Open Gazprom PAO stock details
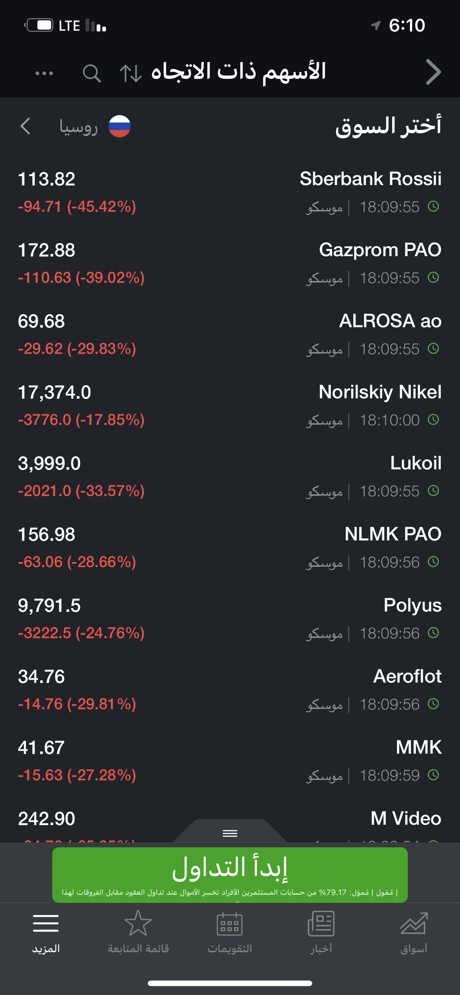This screenshot has width=460, height=995. tap(230, 261)
